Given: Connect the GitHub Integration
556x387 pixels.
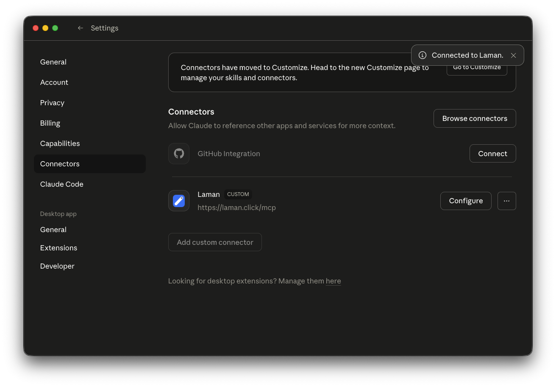Looking at the screenshot, I should [492, 154].
